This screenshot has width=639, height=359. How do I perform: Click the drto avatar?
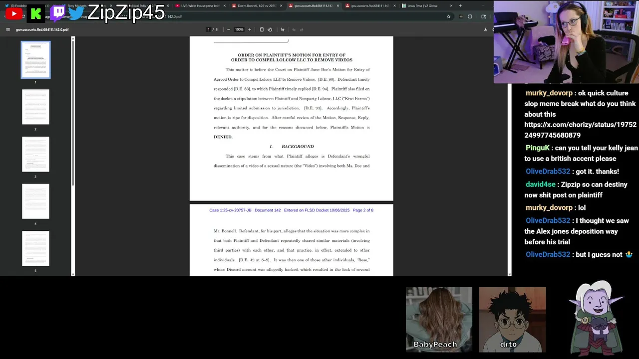pos(512,320)
